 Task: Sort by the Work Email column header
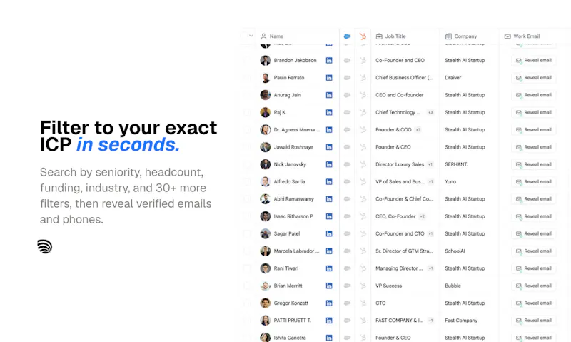[x=527, y=36]
